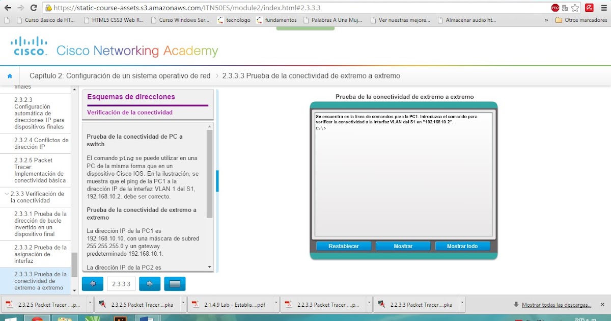Screen dimensions: 611x321
Task: Select the AdBlock PRO extension icon
Action: click(556, 8)
